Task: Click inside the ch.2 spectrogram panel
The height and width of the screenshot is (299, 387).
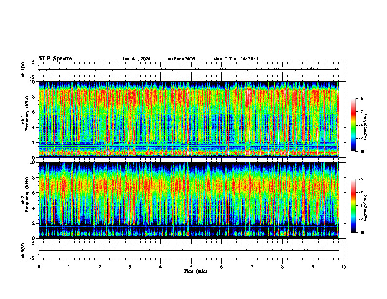Action: [188, 200]
